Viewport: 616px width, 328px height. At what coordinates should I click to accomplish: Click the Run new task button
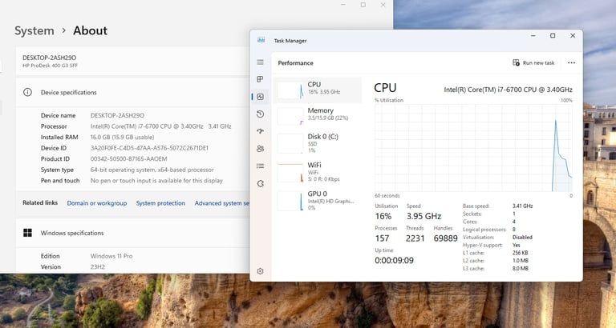pyautogui.click(x=533, y=62)
